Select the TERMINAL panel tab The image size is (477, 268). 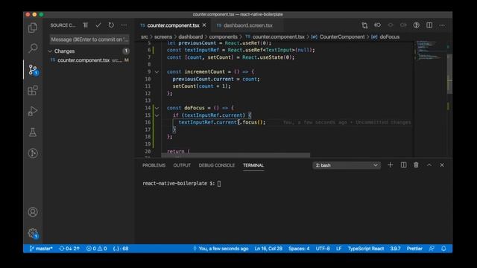pyautogui.click(x=253, y=165)
